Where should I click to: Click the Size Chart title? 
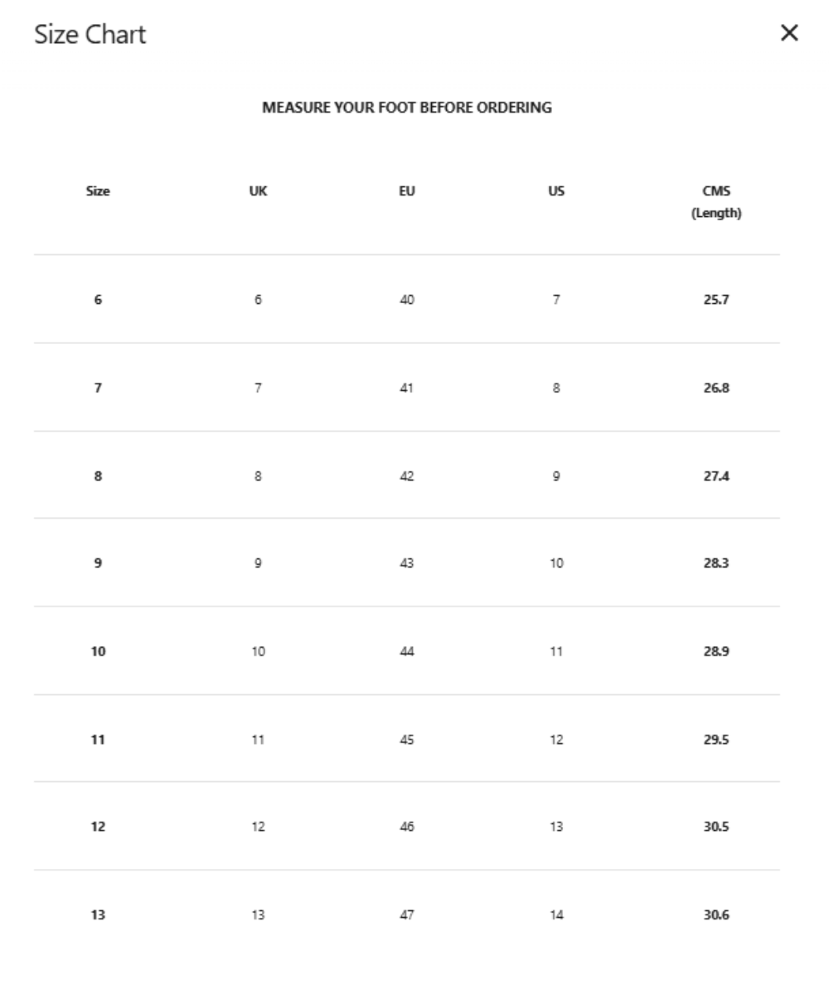90,35
